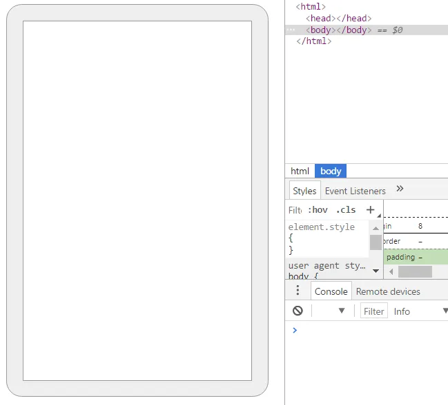Switch to the Styles tab
This screenshot has width=448, height=405.
(304, 191)
